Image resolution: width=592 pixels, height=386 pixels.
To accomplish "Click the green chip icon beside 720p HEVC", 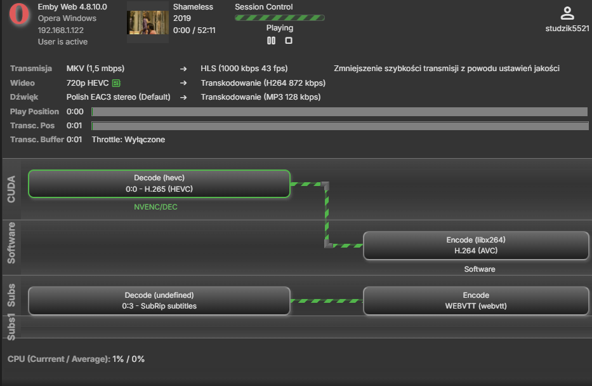I will (x=116, y=83).
